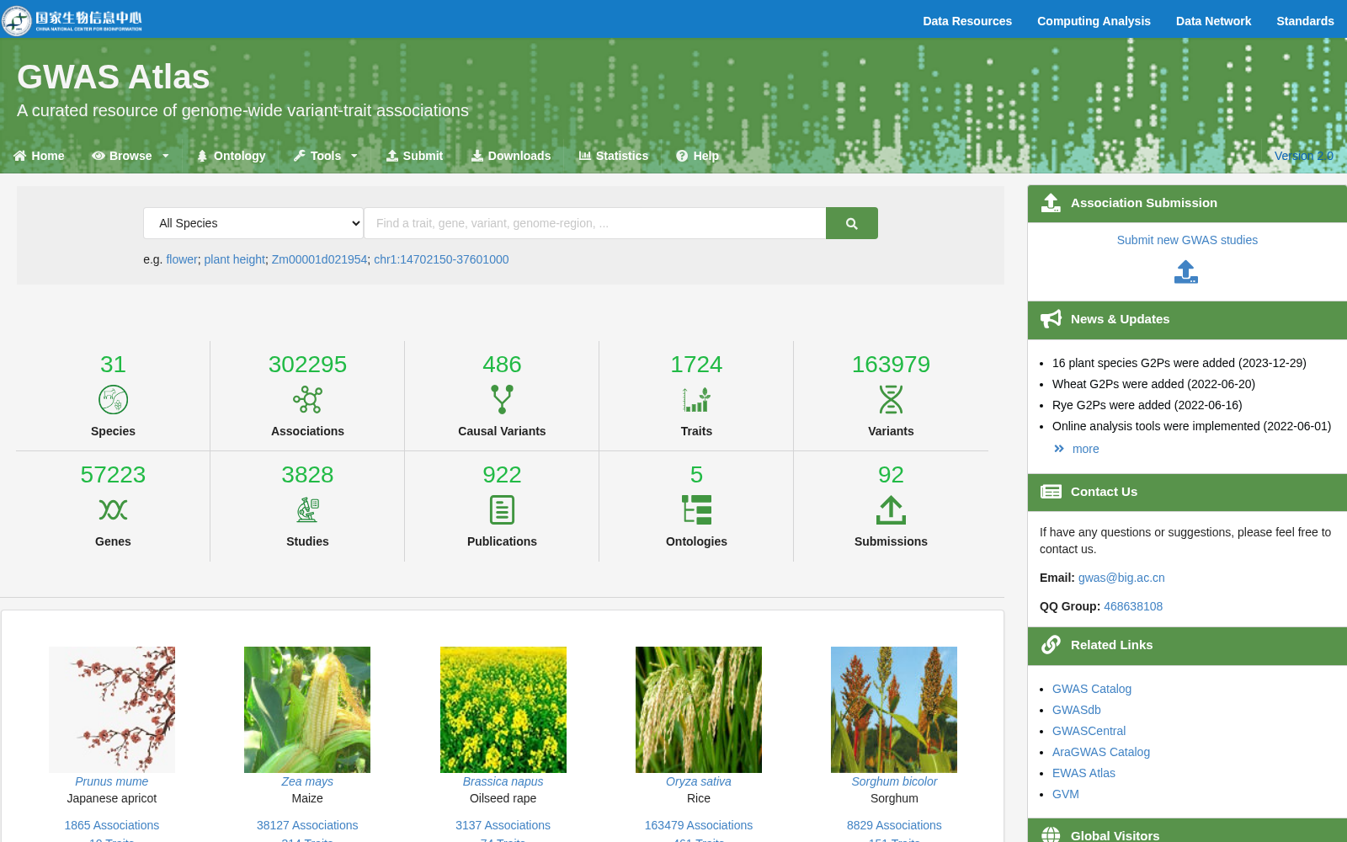The image size is (1347, 842).
Task: Click the gwas@big.ac.cn email link
Action: [1121, 578]
